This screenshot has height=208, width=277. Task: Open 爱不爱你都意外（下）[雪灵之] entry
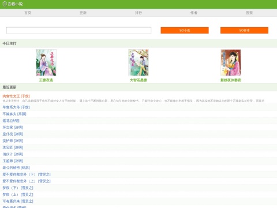[27, 174]
